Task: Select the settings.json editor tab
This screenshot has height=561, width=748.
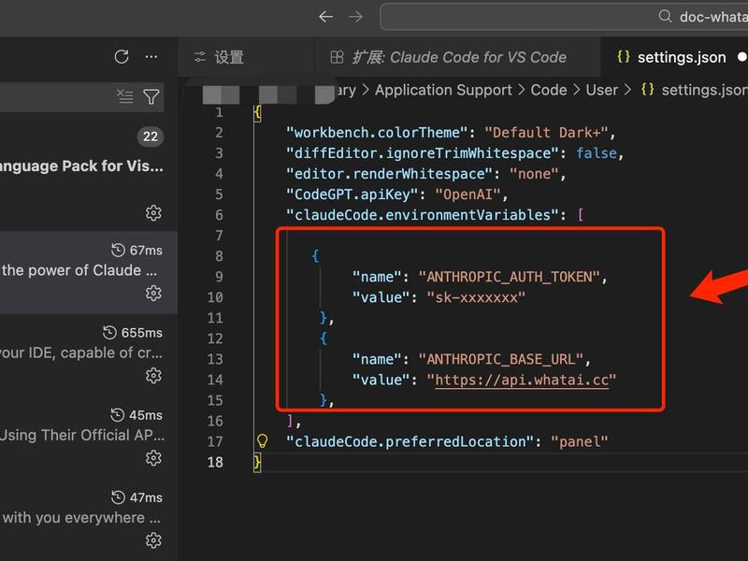Action: click(x=673, y=57)
